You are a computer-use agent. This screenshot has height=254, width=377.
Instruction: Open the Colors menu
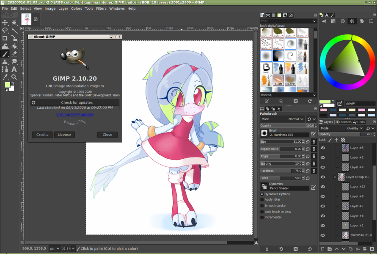tap(77, 8)
